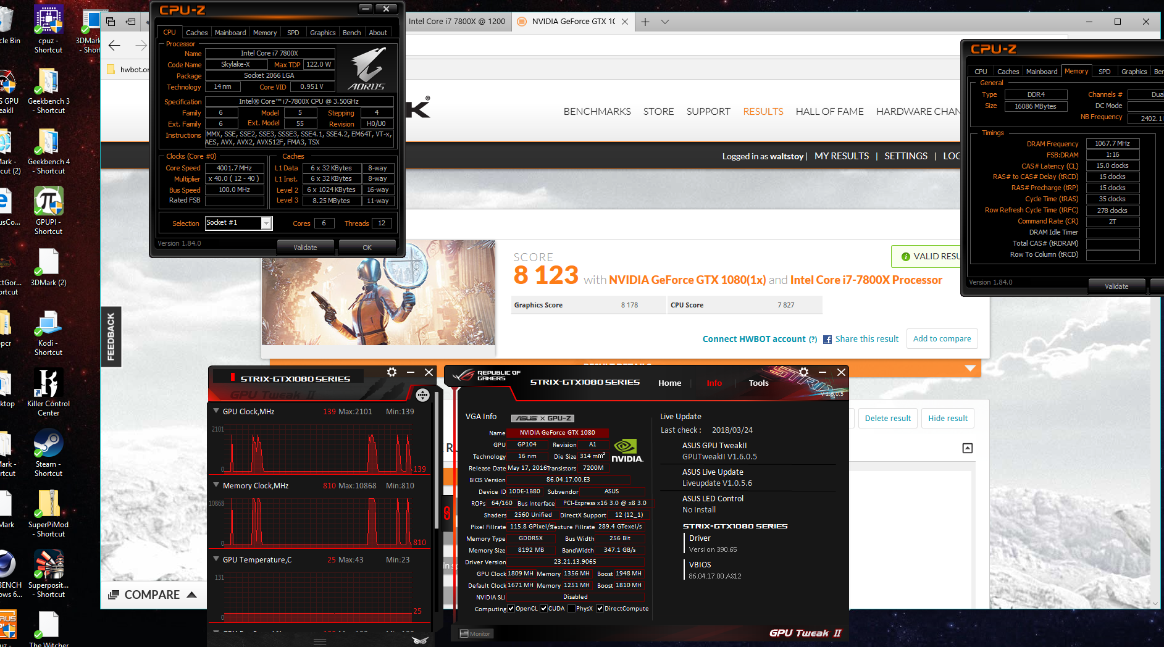The image size is (1164, 647).
Task: Click the hwbot favorites bar bookmark
Action: [128, 69]
